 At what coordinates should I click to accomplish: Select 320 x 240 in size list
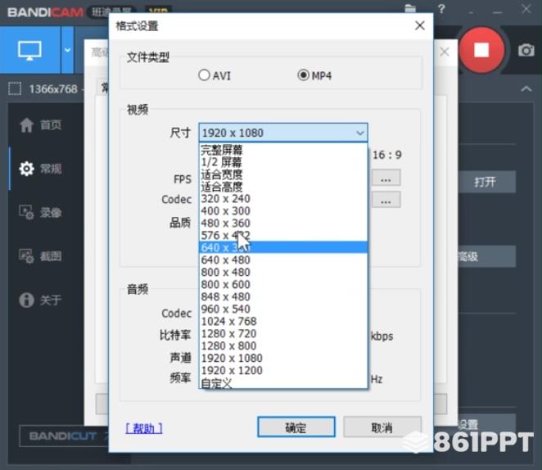pyautogui.click(x=283, y=199)
